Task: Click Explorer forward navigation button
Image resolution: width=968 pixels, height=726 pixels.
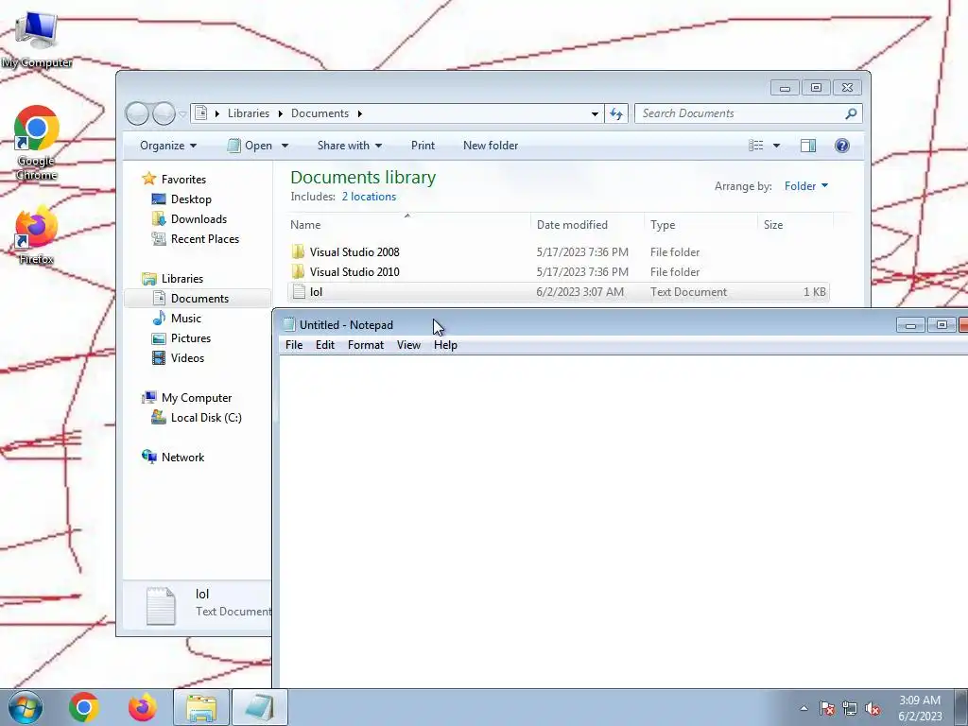Action: point(164,113)
